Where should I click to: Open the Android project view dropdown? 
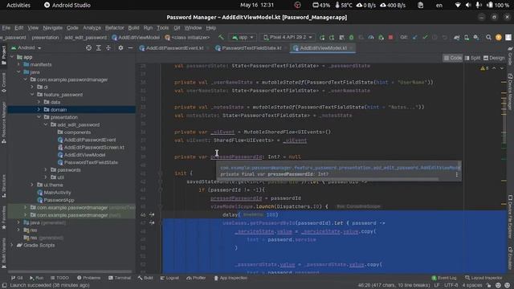click(27, 48)
